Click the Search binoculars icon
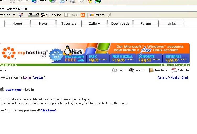197x134 pixels. [131, 70]
